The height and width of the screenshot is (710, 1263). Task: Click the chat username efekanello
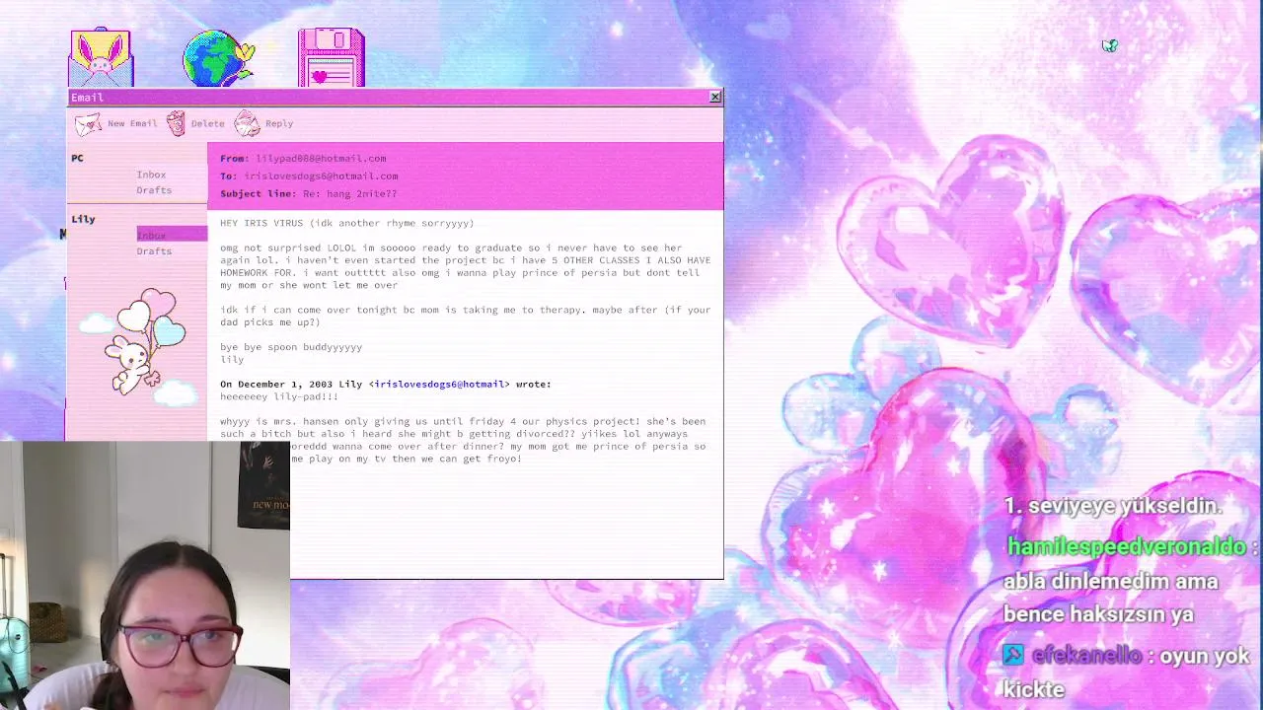[x=1085, y=656]
